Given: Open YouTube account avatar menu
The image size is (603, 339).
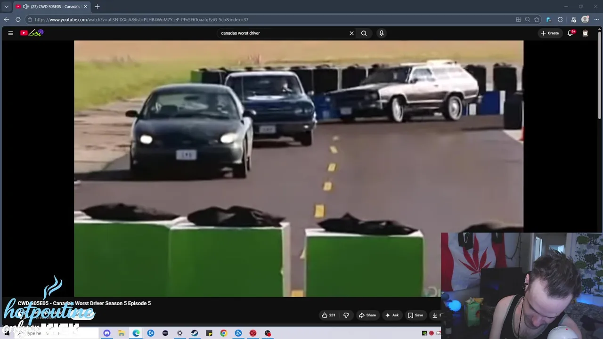Looking at the screenshot, I should tap(585, 33).
